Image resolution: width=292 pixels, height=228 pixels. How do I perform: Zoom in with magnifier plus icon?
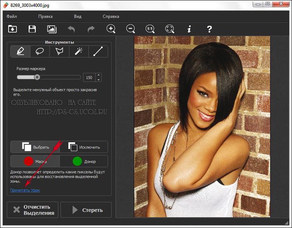(x=111, y=29)
